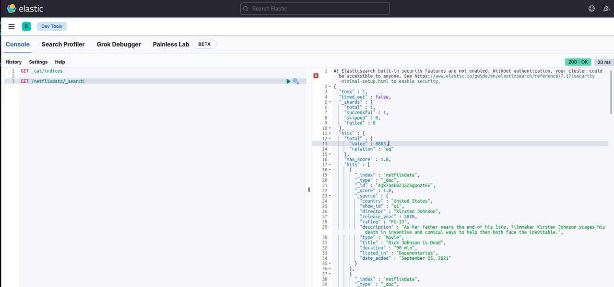Switch to the Console tab
This screenshot has width=614, height=287.
click(18, 44)
